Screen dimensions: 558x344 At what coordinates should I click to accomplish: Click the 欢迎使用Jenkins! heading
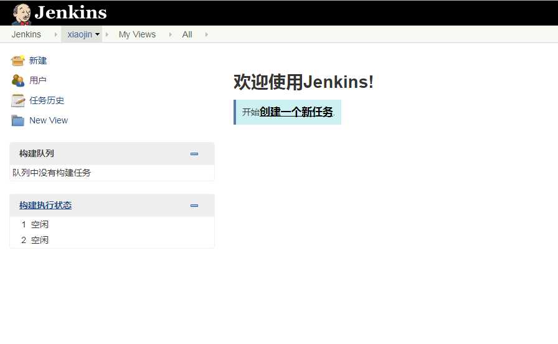(x=303, y=82)
